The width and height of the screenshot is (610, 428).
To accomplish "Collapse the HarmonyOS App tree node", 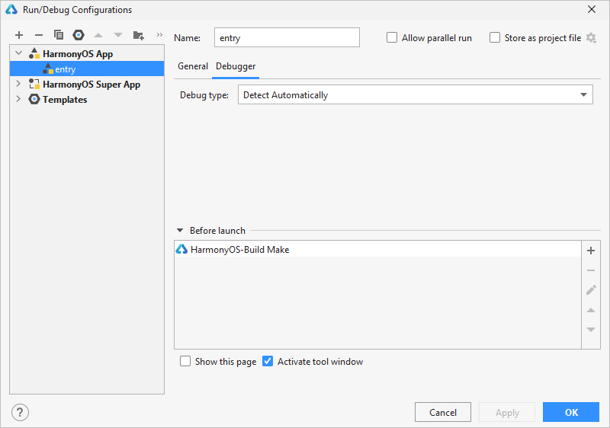I will 18,53.
